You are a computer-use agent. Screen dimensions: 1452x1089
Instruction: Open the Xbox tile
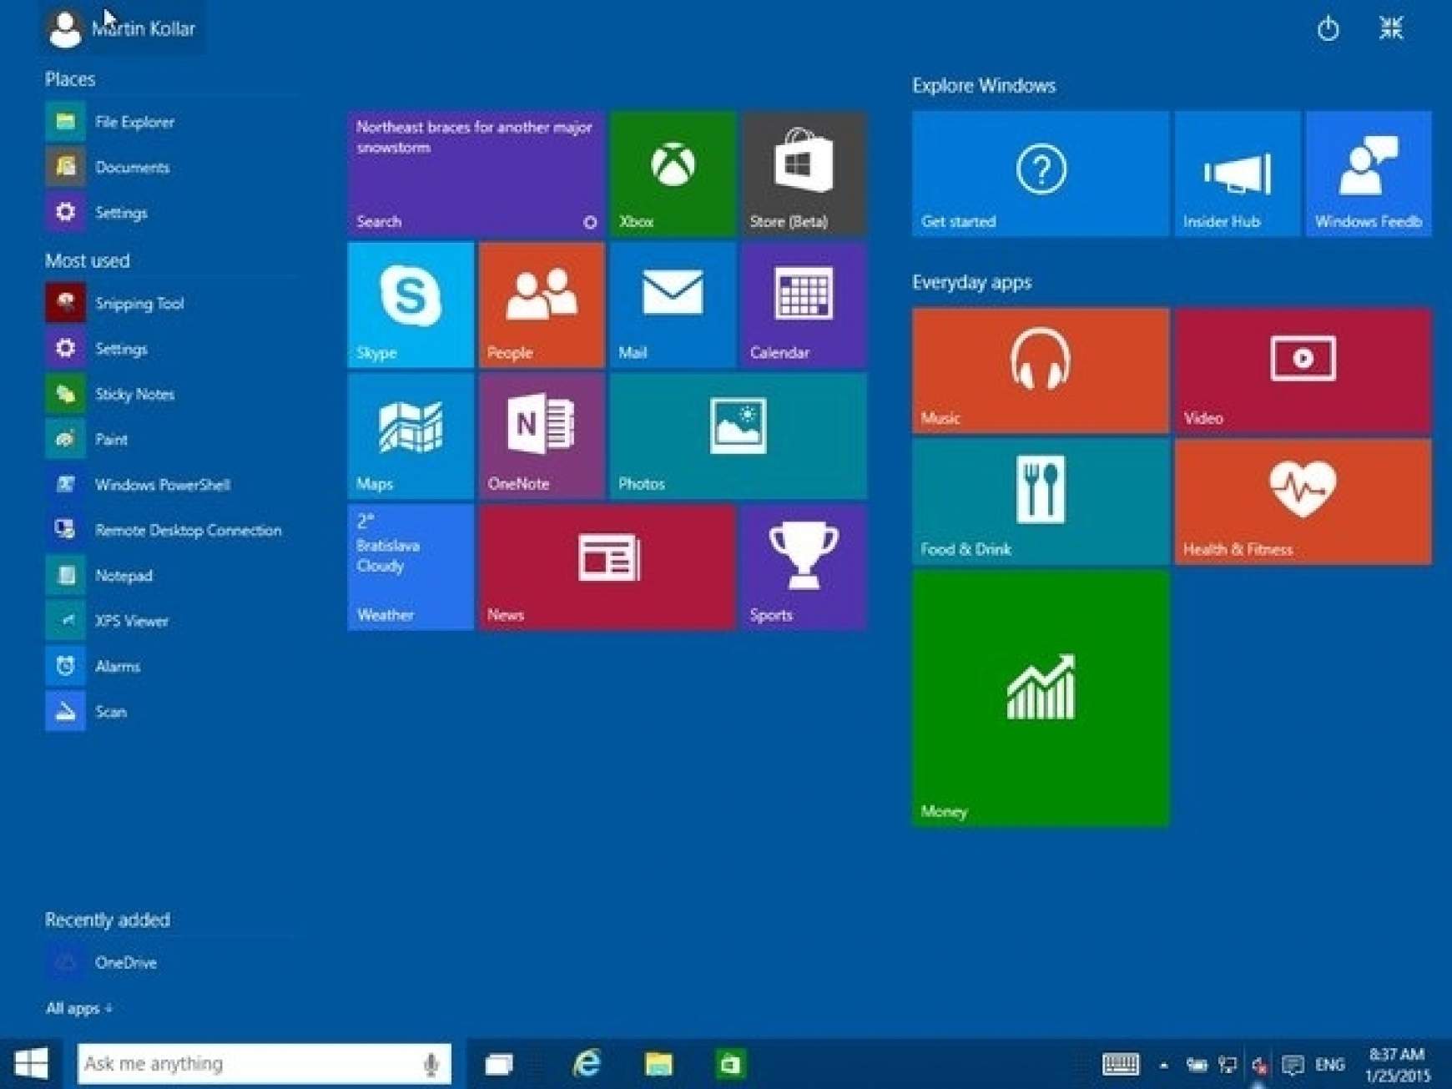coord(673,174)
